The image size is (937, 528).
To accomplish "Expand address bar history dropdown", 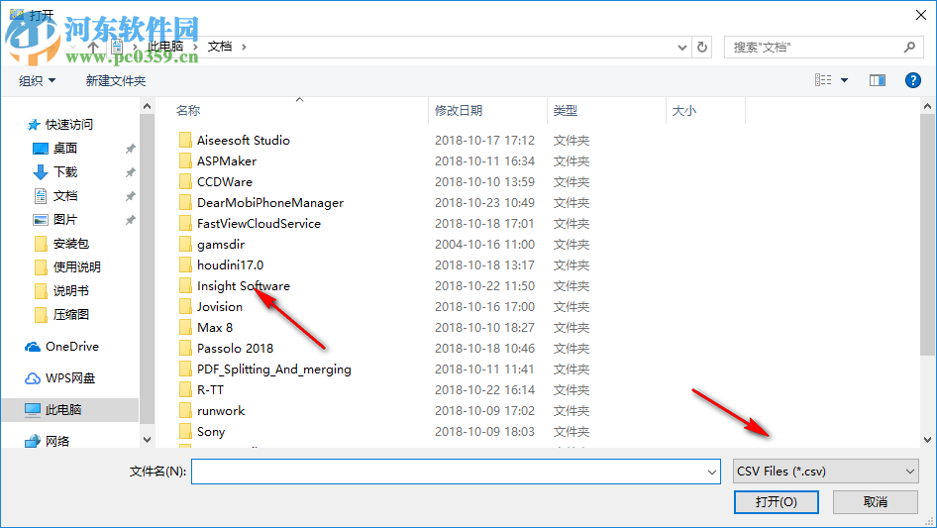I will [681, 48].
